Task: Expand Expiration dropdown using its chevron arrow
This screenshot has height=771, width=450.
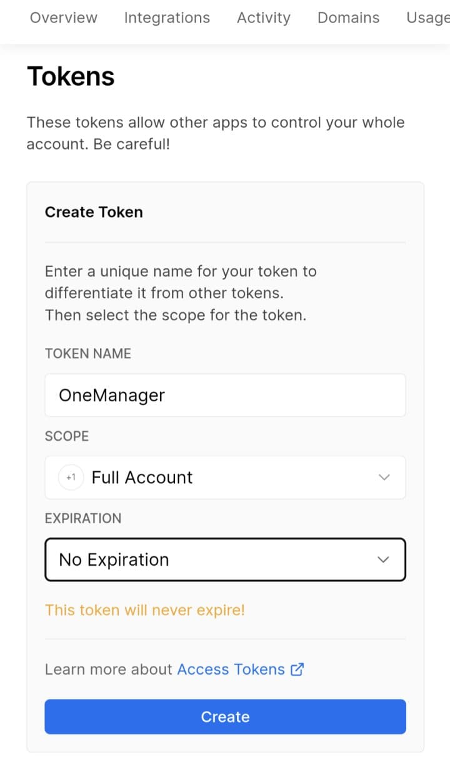Action: [x=384, y=559]
